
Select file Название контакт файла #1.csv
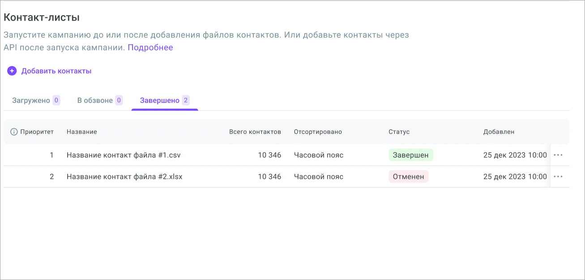(124, 155)
